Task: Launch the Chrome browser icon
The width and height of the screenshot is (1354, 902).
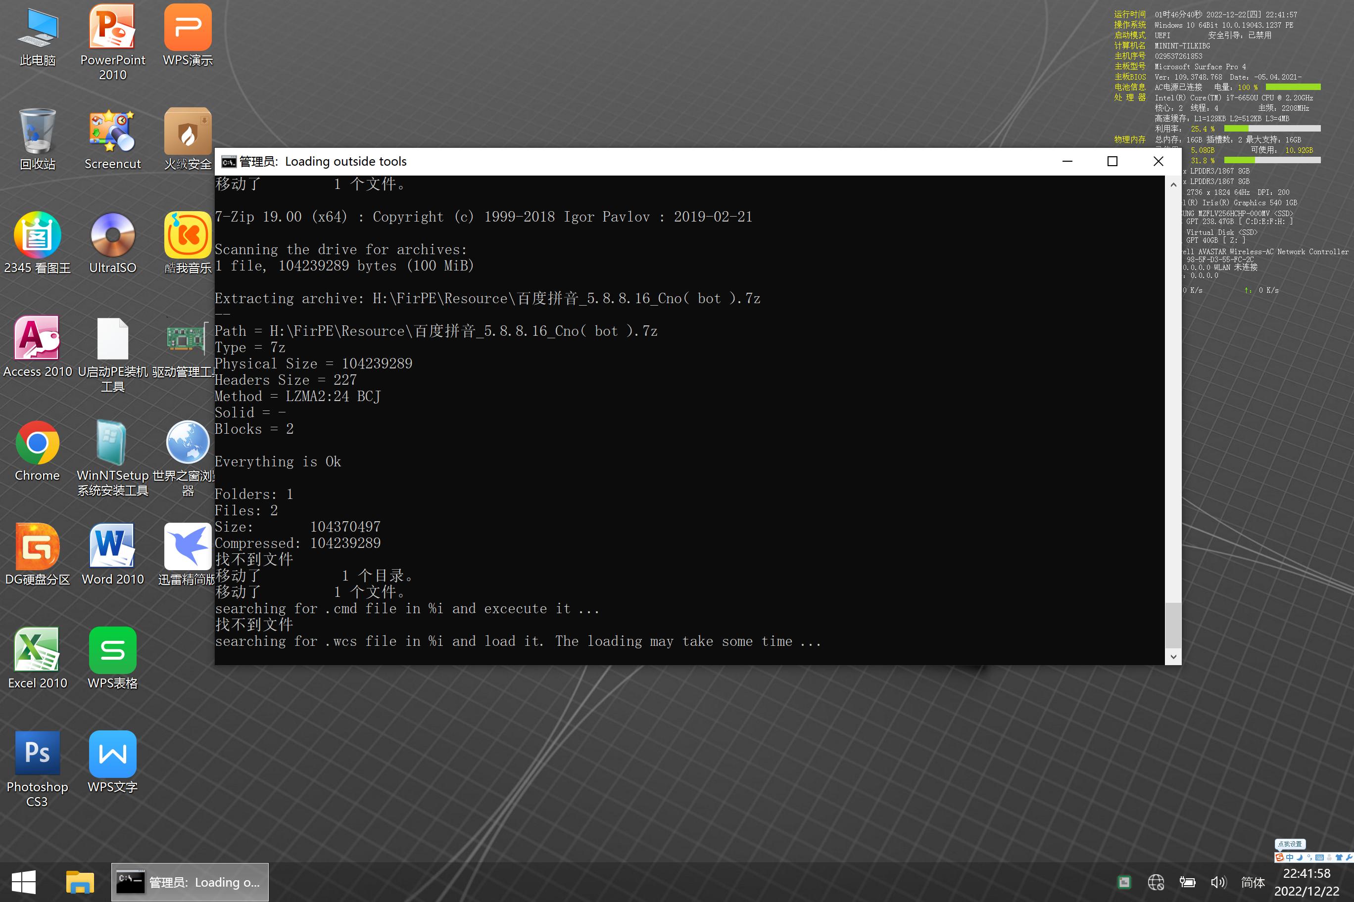Action: pyautogui.click(x=38, y=451)
